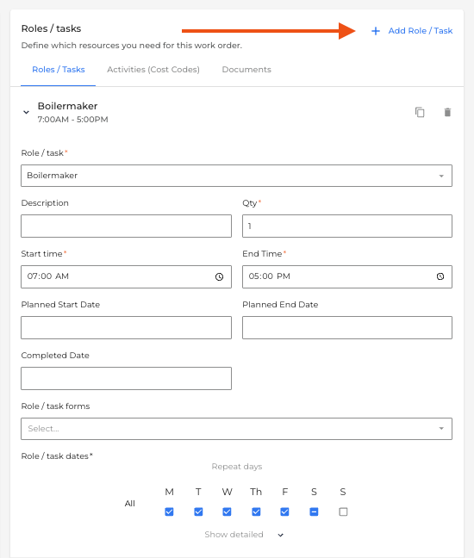This screenshot has height=558, width=474.
Task: Toggle the Wednesday checkbox
Action: 227,512
